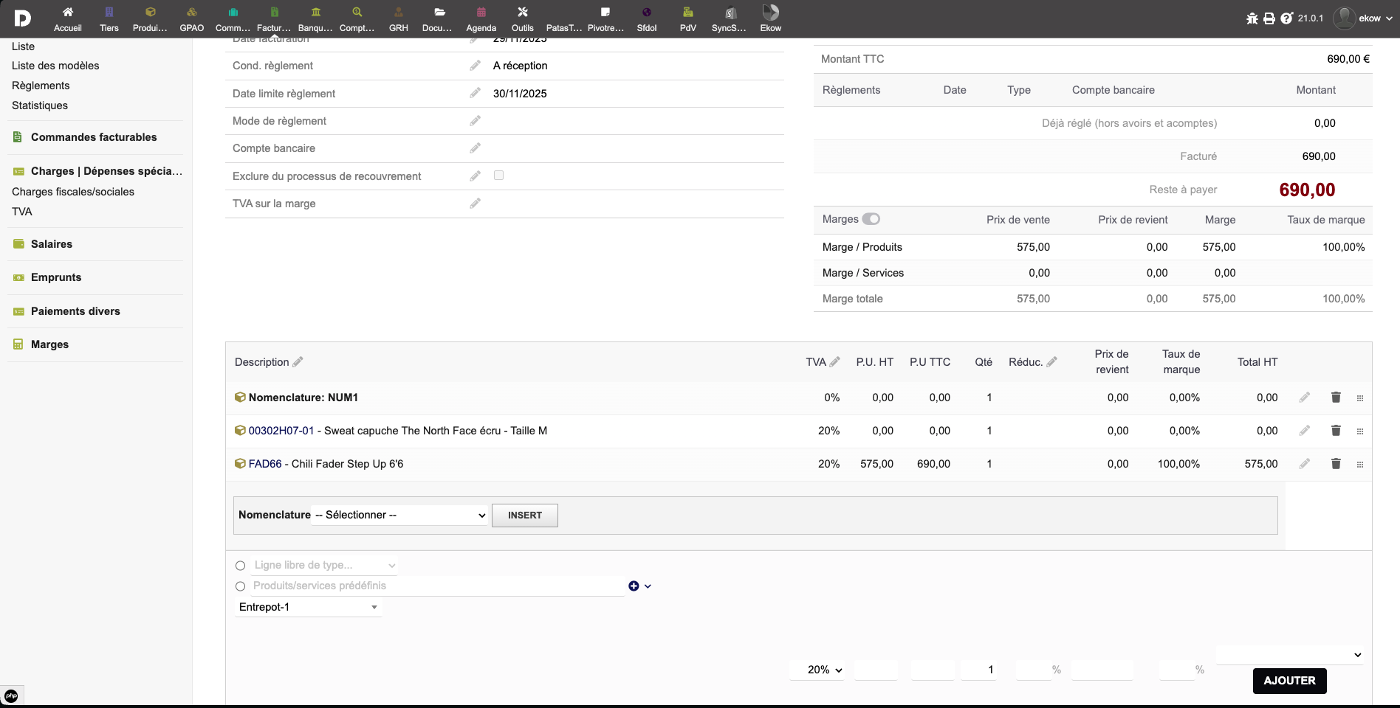
Task: Expand the Entrepot-1 warehouse dropdown
Action: click(308, 608)
